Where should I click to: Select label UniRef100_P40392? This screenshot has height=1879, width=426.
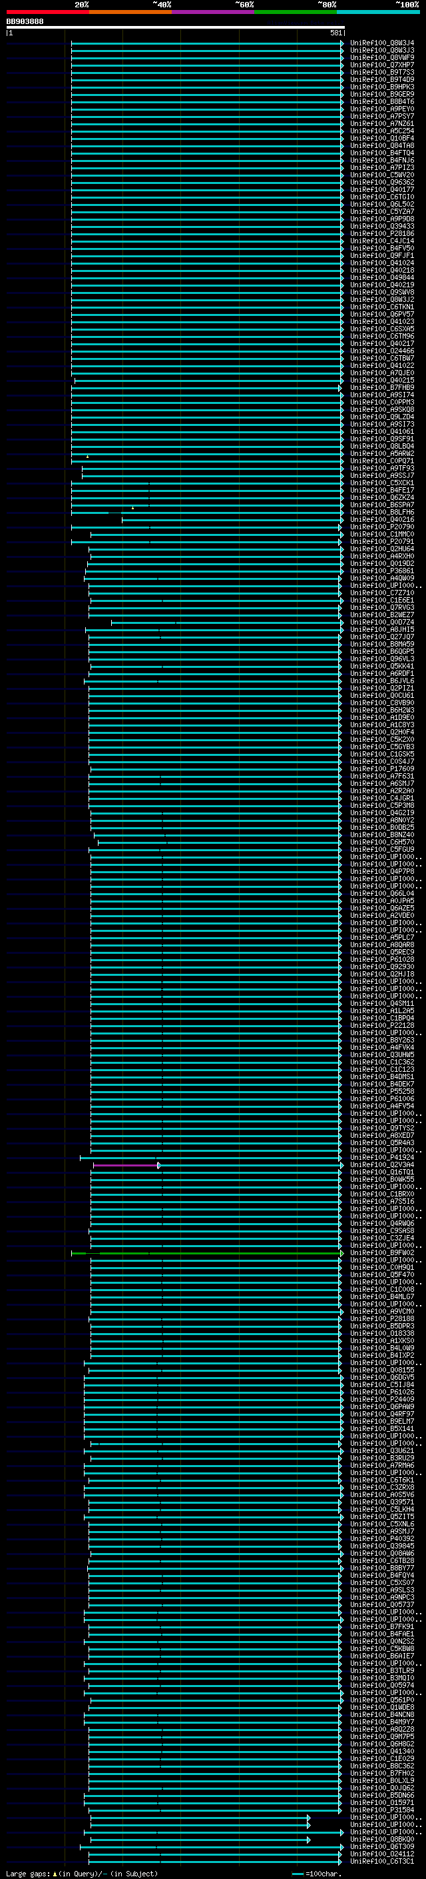point(382,1538)
